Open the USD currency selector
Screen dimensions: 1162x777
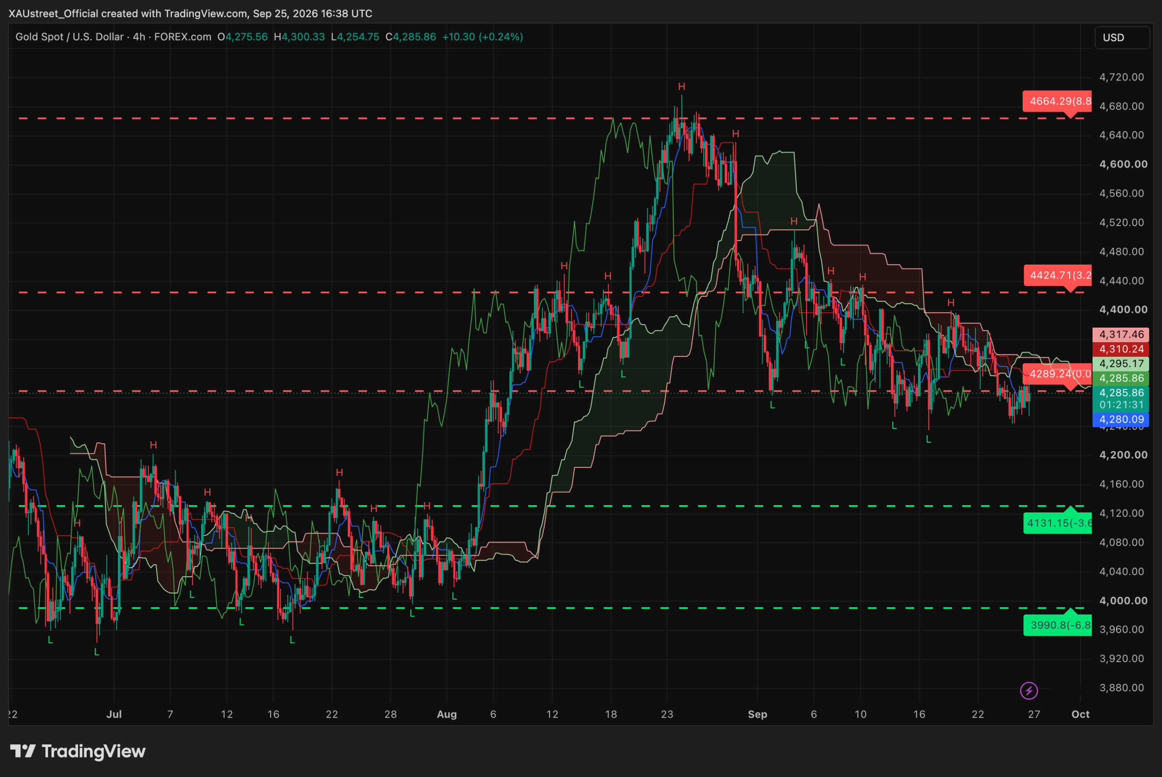click(1122, 38)
